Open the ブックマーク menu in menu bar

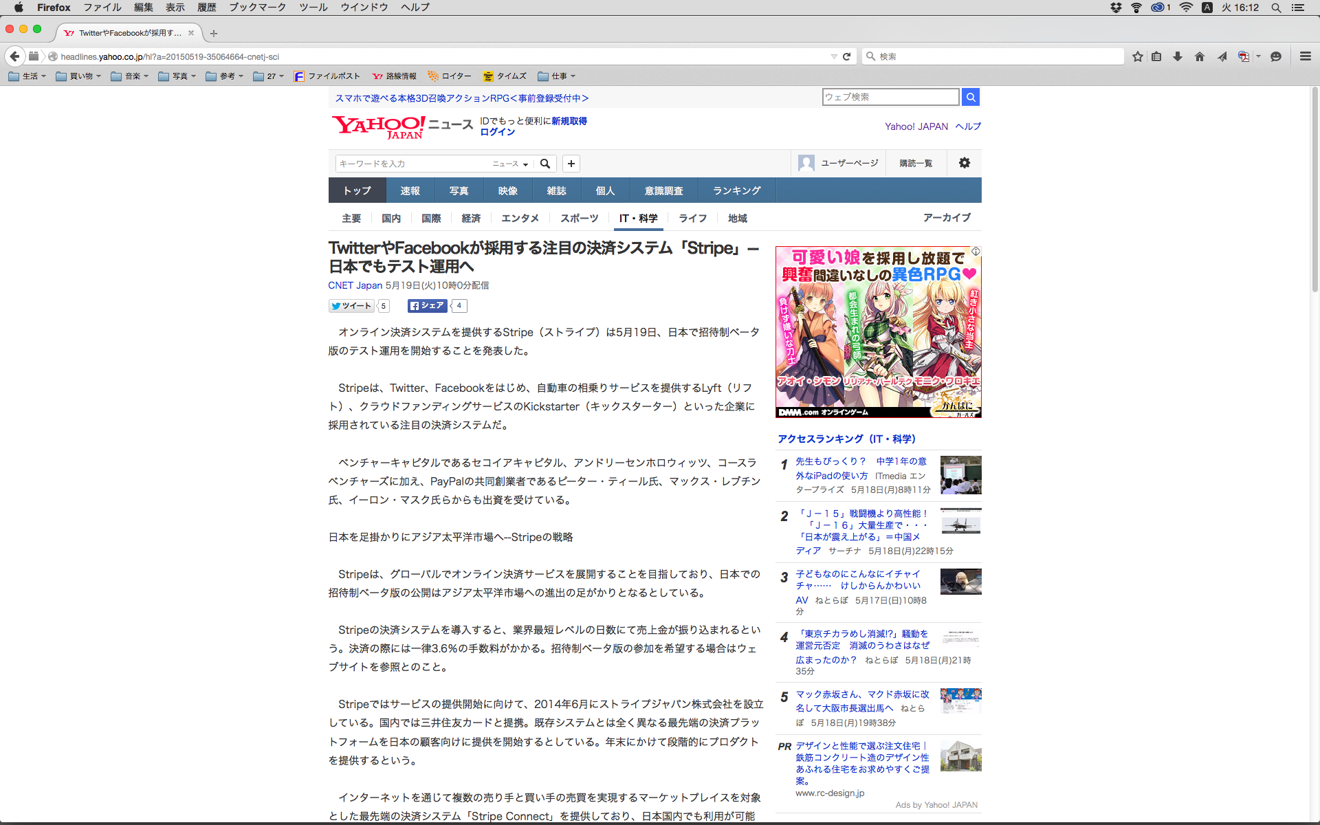pyautogui.click(x=257, y=8)
